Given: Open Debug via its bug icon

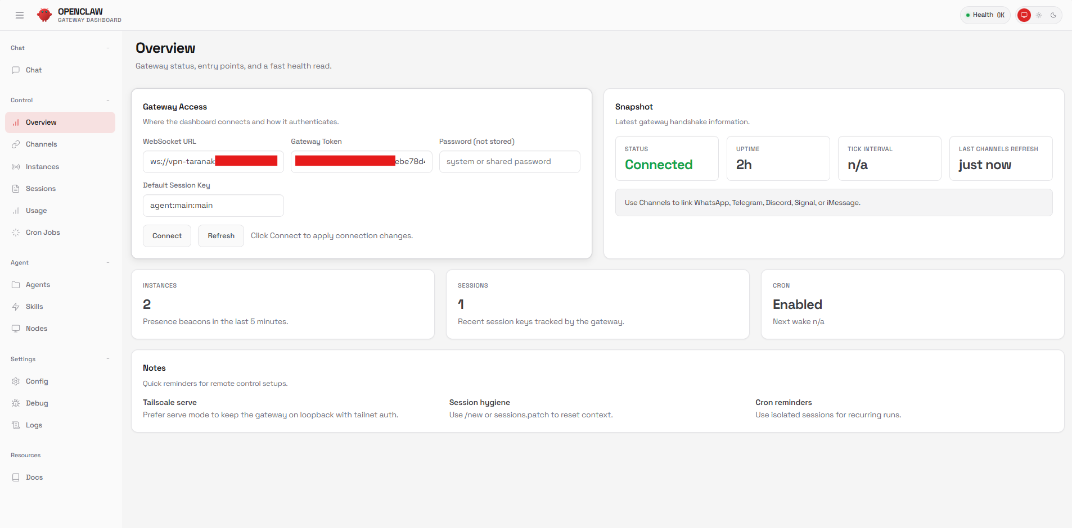Looking at the screenshot, I should click(x=16, y=403).
